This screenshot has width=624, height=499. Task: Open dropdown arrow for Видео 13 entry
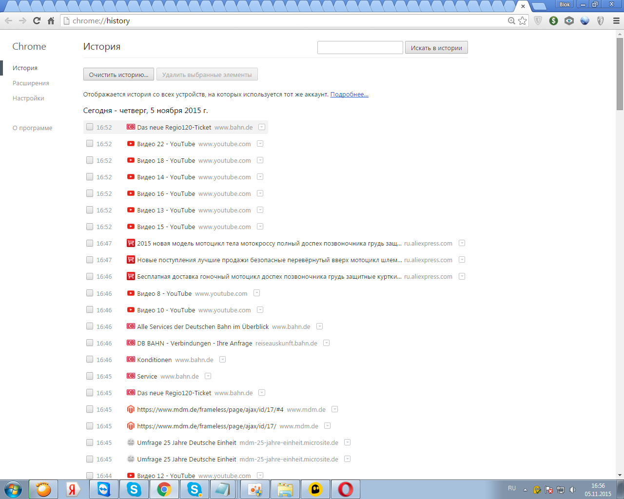[x=260, y=210]
